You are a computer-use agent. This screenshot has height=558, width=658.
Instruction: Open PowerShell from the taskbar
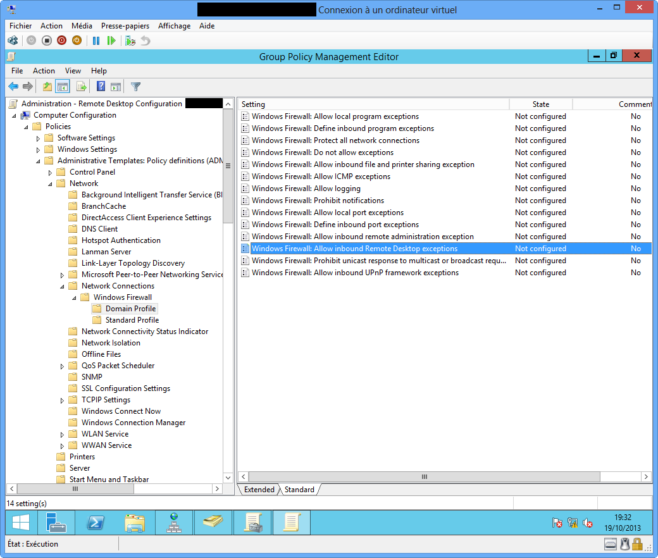coord(96,523)
